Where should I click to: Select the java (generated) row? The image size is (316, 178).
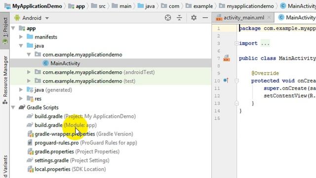tap(111, 90)
